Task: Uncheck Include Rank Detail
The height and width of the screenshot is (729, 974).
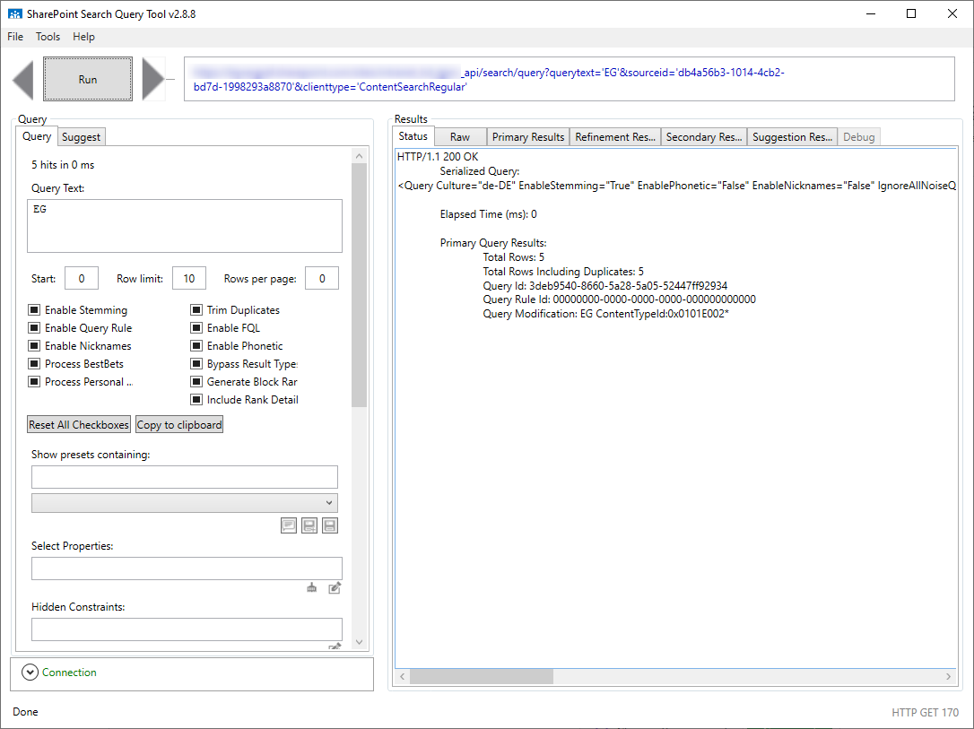Action: tap(196, 399)
